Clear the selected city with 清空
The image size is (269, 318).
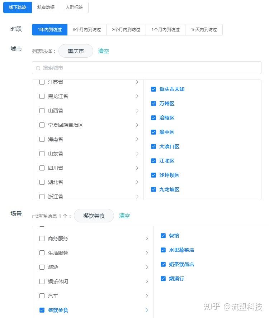point(103,51)
